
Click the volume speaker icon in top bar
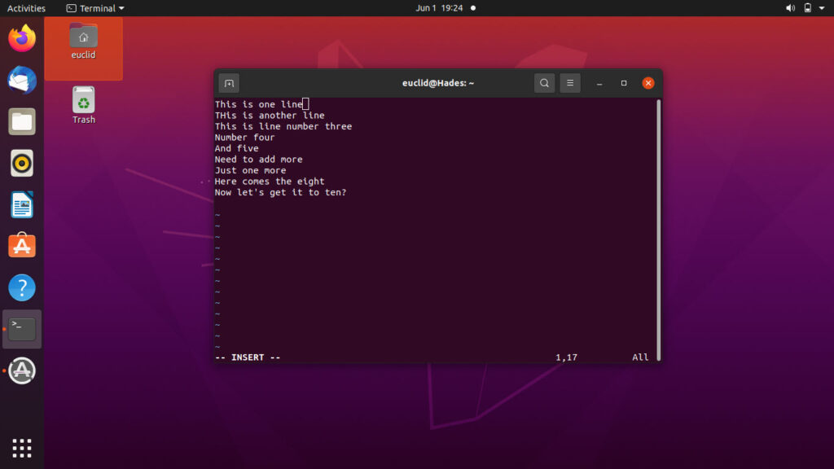point(790,8)
